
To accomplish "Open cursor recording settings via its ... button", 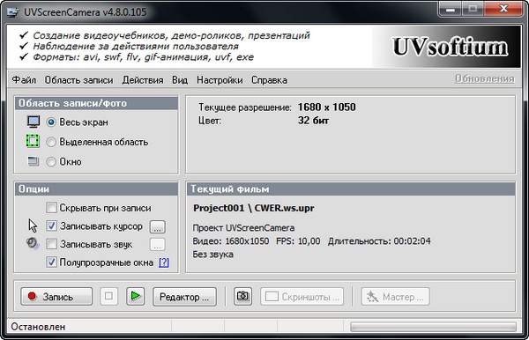I will pos(157,226).
